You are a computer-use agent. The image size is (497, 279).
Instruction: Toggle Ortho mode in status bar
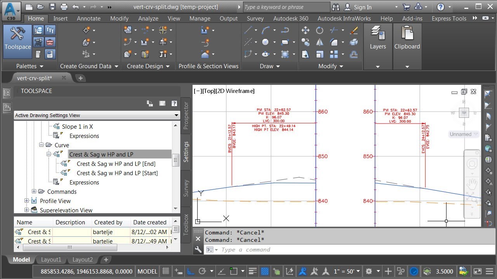(x=191, y=271)
